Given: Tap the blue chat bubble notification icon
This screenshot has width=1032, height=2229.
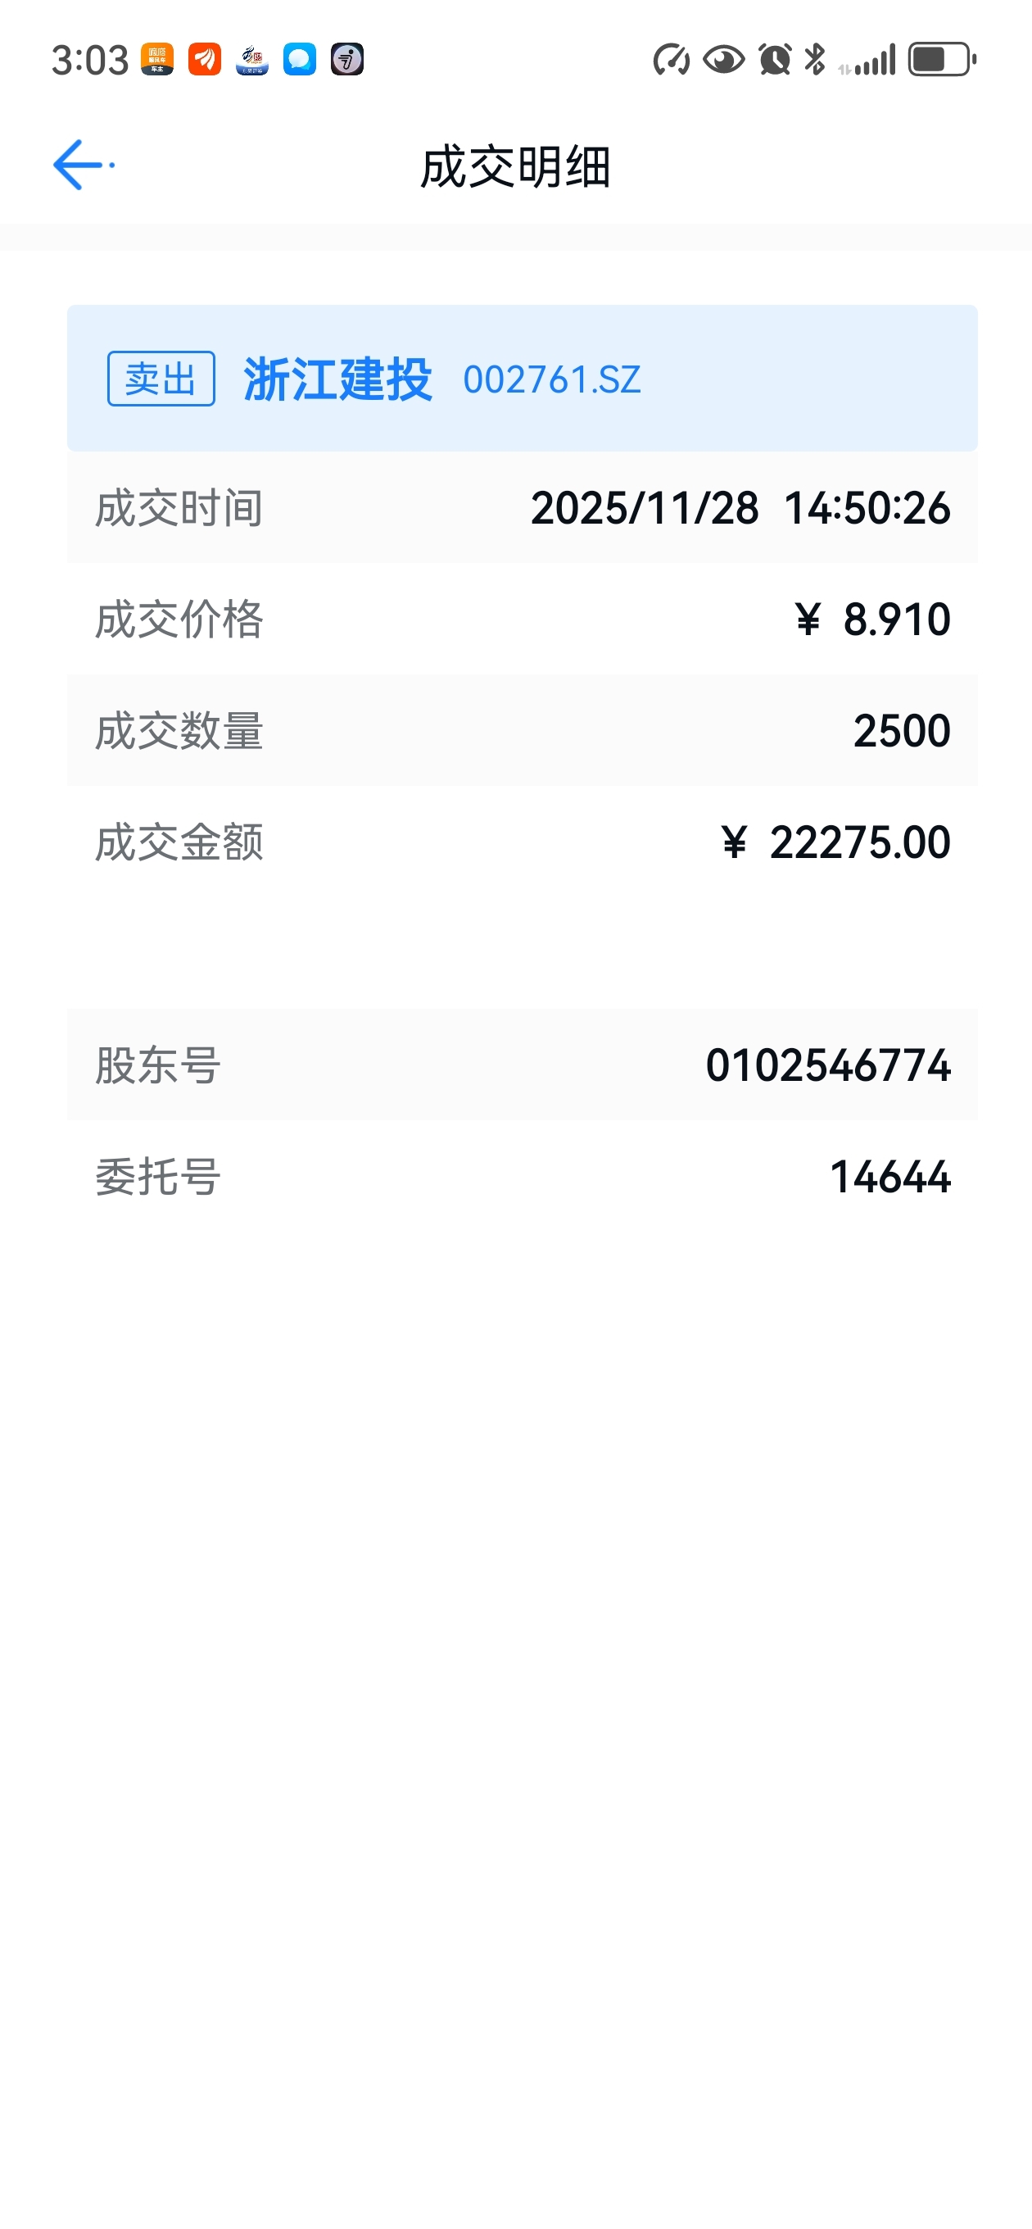Looking at the screenshot, I should click(299, 60).
